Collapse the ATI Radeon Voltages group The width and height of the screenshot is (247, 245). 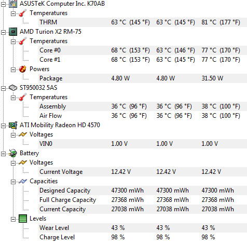point(13,135)
